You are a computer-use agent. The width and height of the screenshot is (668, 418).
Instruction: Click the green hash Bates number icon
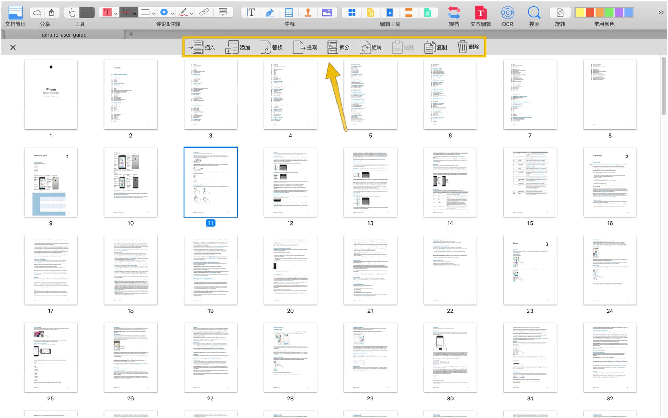tap(428, 13)
